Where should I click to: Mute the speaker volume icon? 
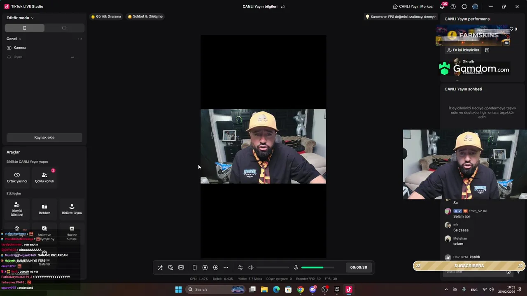[251, 268]
